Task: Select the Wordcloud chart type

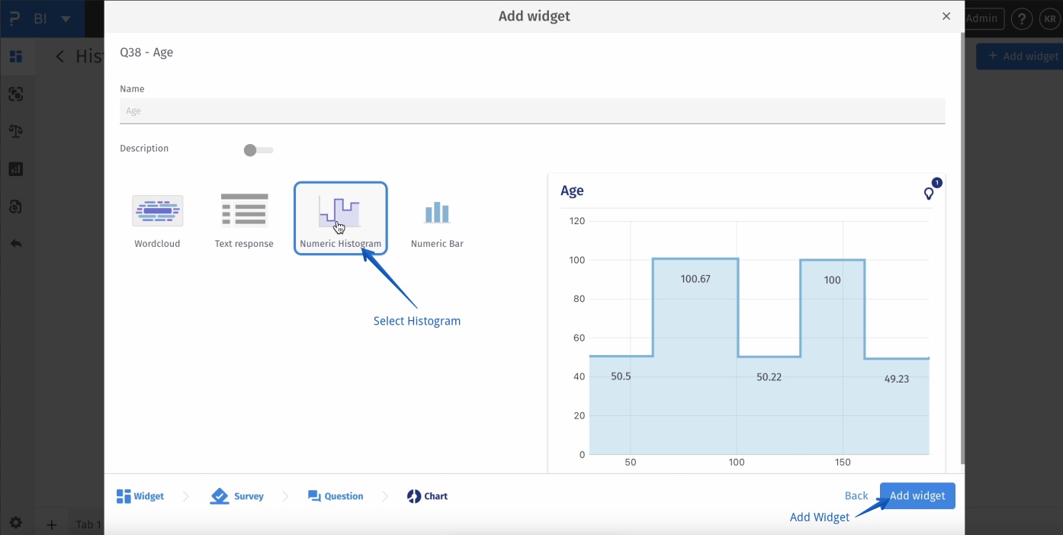Action: click(x=157, y=211)
